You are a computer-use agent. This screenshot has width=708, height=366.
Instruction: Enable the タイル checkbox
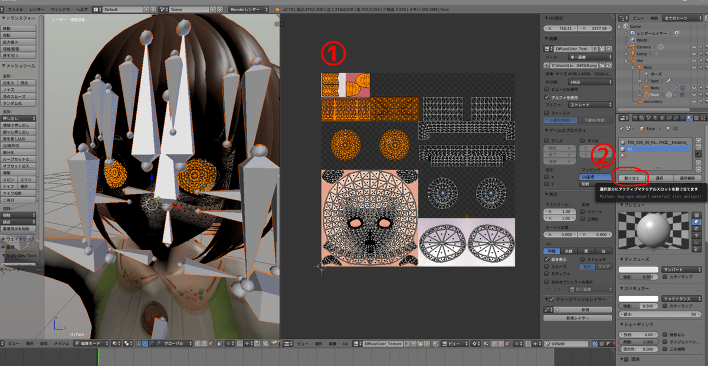pyautogui.click(x=583, y=140)
